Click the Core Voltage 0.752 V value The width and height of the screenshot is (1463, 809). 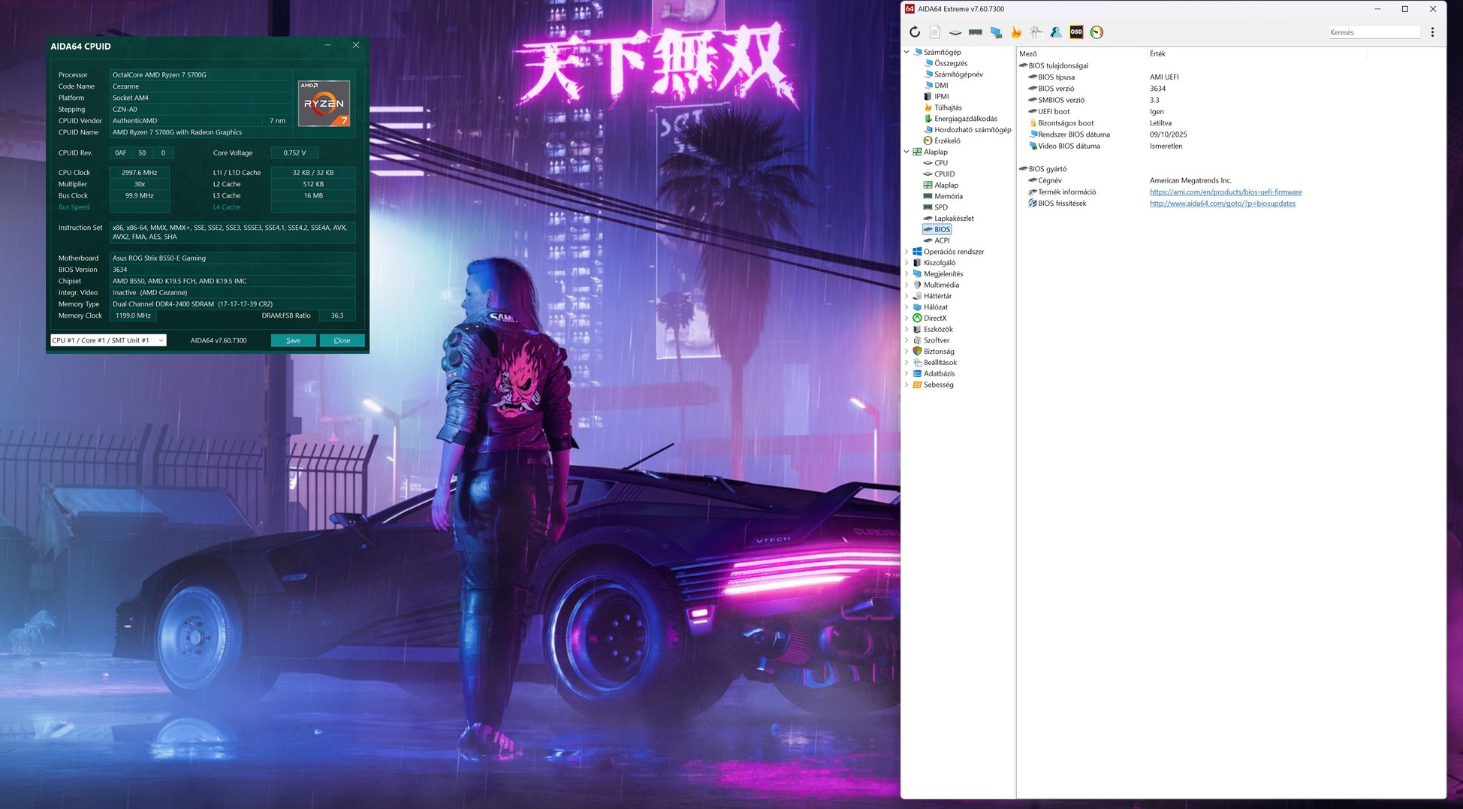click(294, 153)
